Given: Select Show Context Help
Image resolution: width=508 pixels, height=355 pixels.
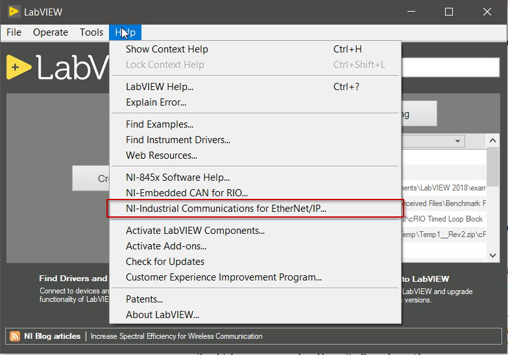Looking at the screenshot, I should click(x=255, y=49).
